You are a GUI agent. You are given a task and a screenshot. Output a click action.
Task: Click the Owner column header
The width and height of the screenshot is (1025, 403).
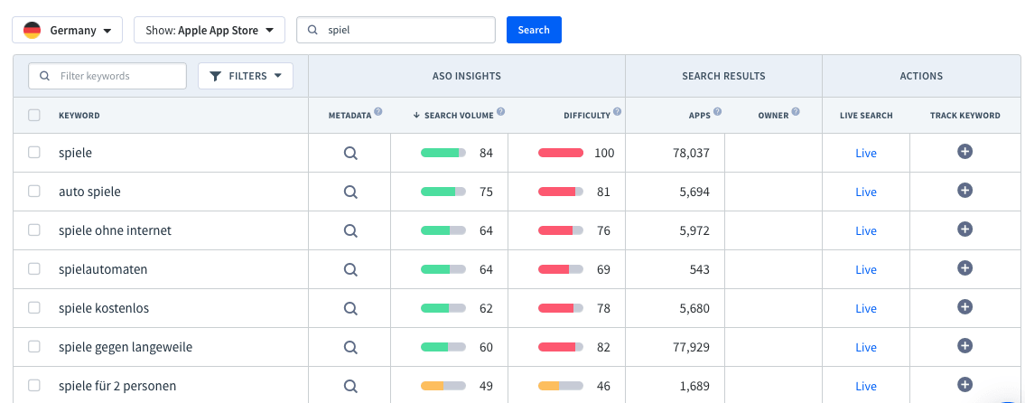pos(773,115)
